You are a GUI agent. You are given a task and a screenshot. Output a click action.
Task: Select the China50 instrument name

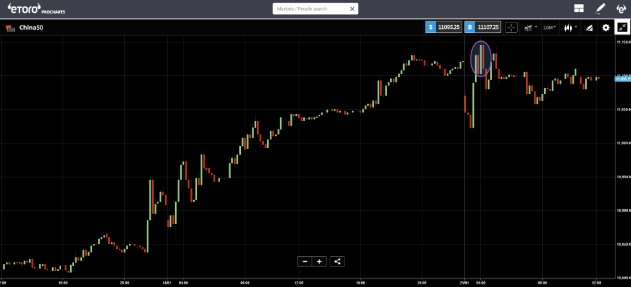tap(31, 28)
